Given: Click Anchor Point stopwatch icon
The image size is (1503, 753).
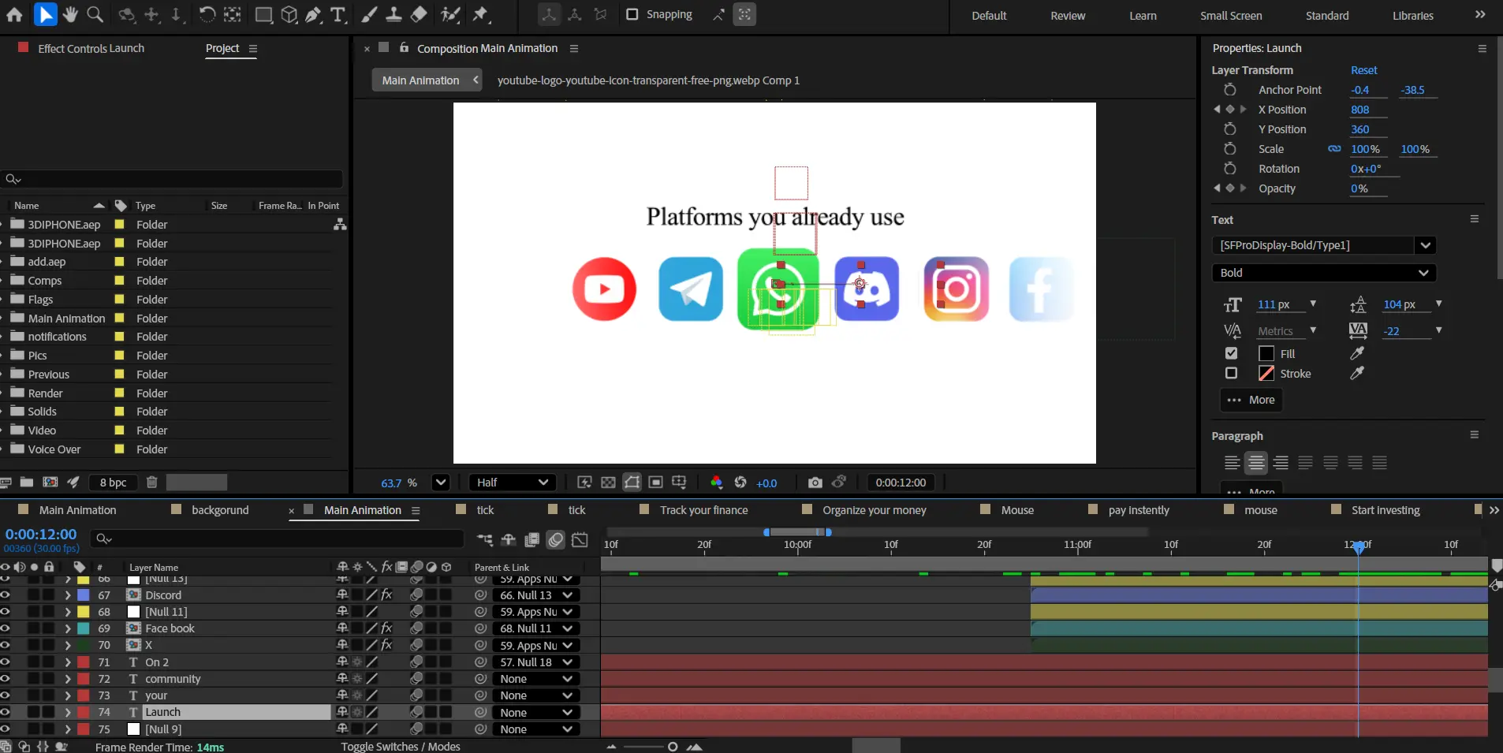Looking at the screenshot, I should coord(1229,90).
